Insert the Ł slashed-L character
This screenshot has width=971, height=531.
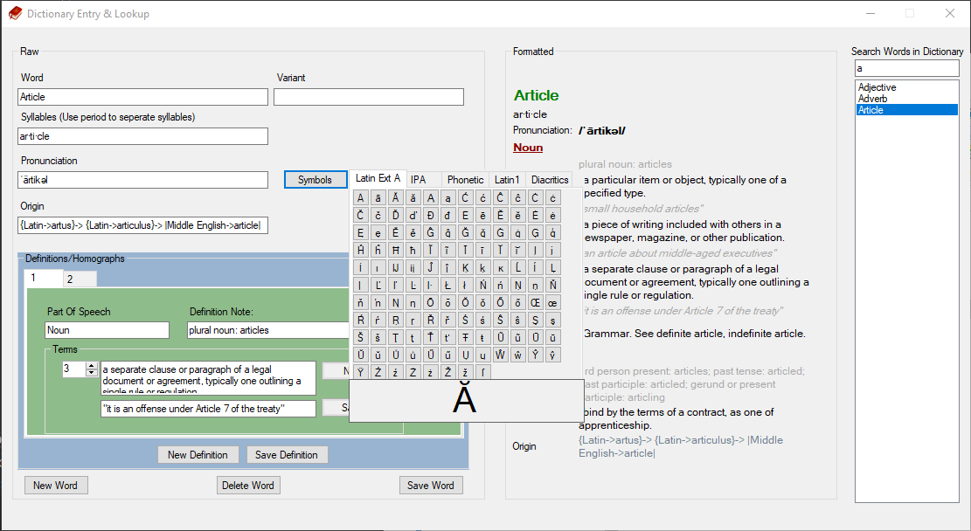pyautogui.click(x=446, y=284)
